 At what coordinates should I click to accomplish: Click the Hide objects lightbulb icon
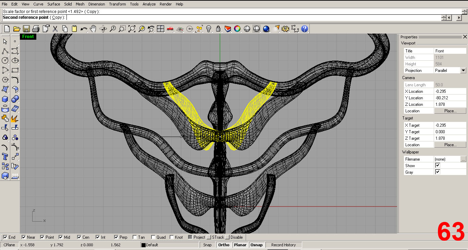tap(209, 29)
